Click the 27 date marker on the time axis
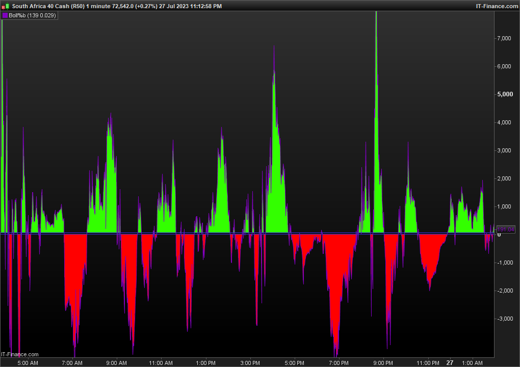 coord(450,363)
